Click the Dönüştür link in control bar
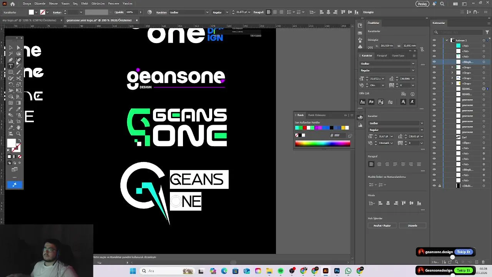The height and width of the screenshot is (277, 492). (368, 12)
